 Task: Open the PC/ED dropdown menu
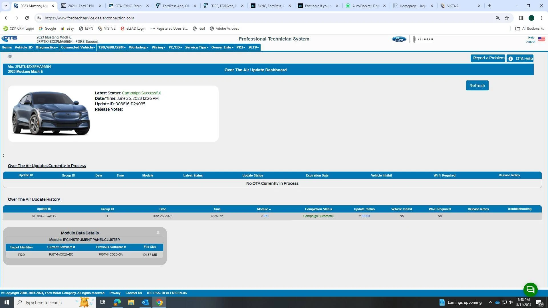[175, 47]
